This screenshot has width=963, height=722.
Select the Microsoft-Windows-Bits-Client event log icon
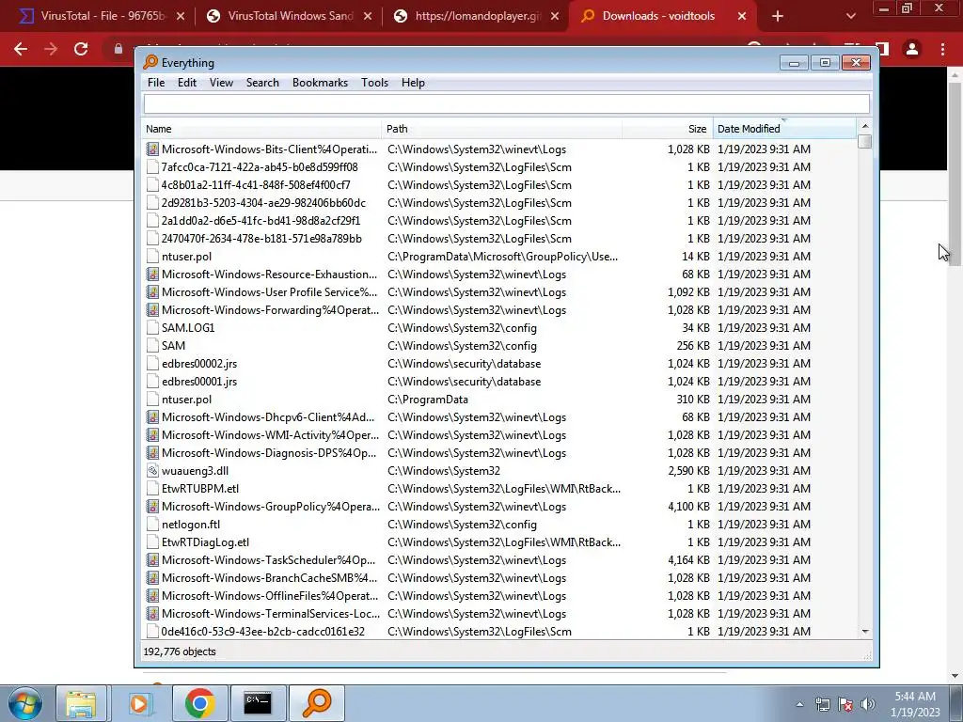pyautogui.click(x=152, y=149)
